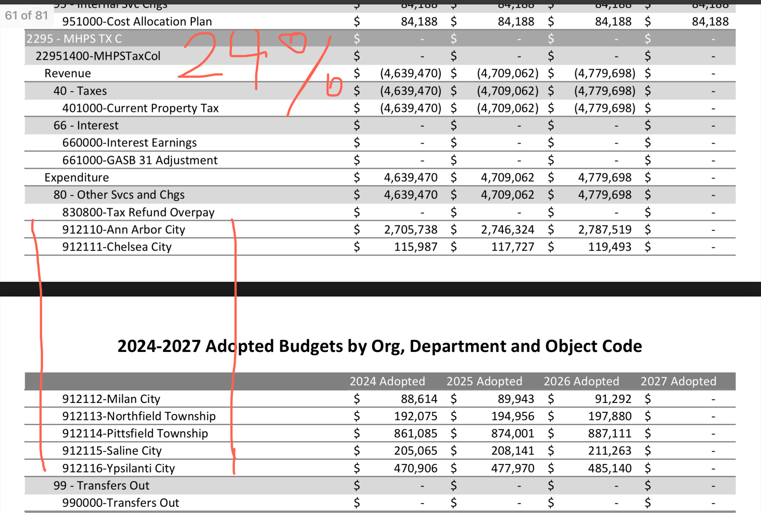The image size is (761, 513).
Task: Select the 660000-Interest Earnings line
Action: (x=129, y=142)
